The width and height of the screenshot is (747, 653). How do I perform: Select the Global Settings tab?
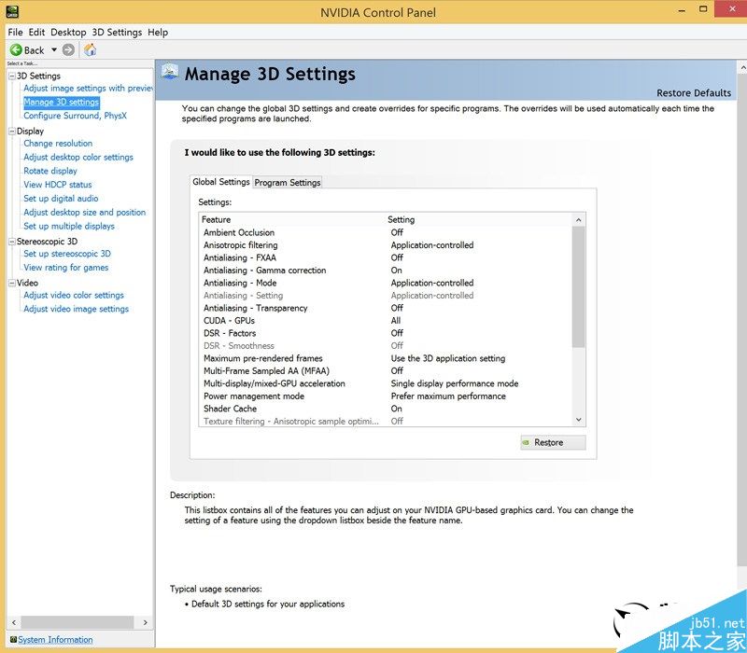coord(221,181)
